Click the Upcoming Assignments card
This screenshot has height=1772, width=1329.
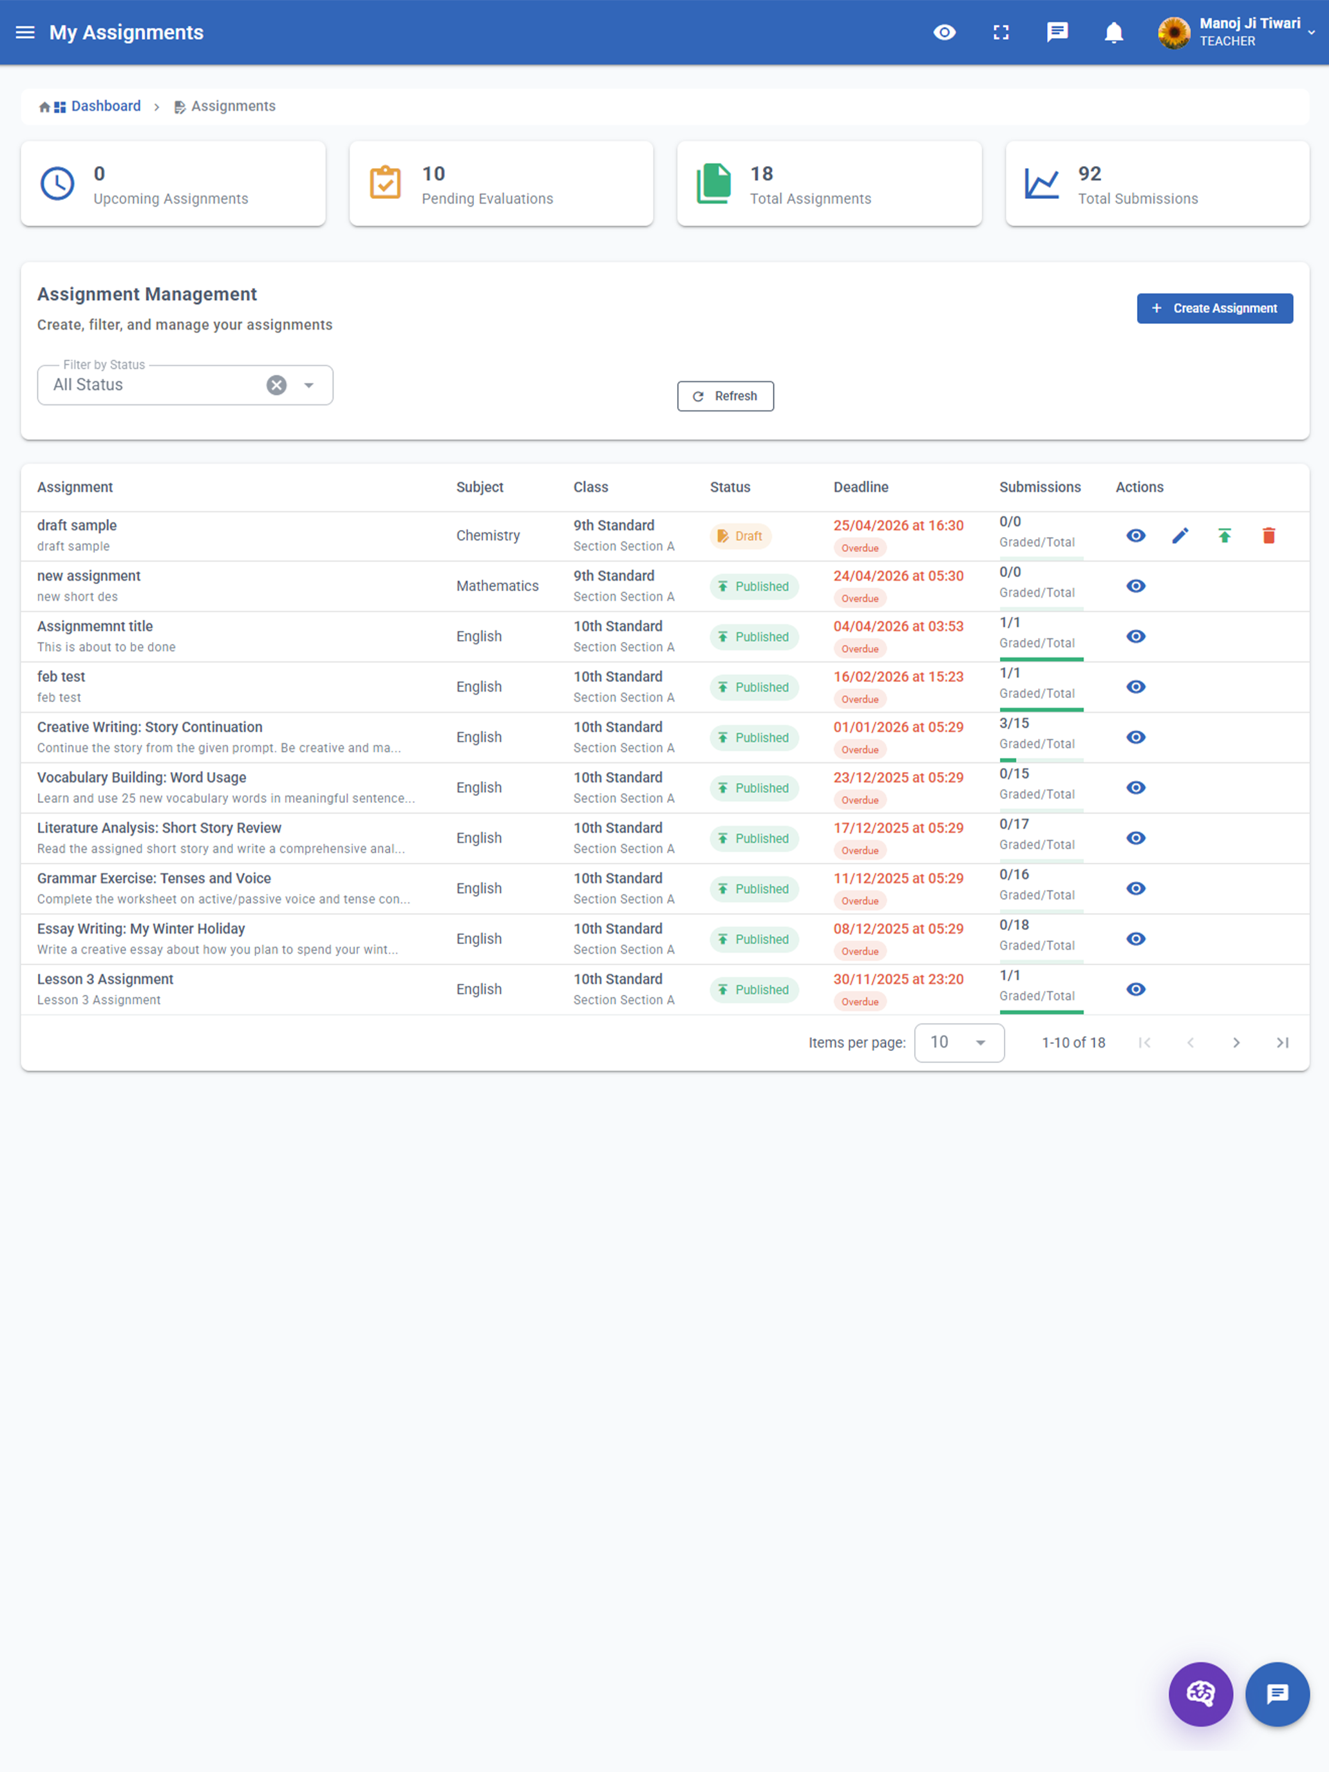pos(173,184)
